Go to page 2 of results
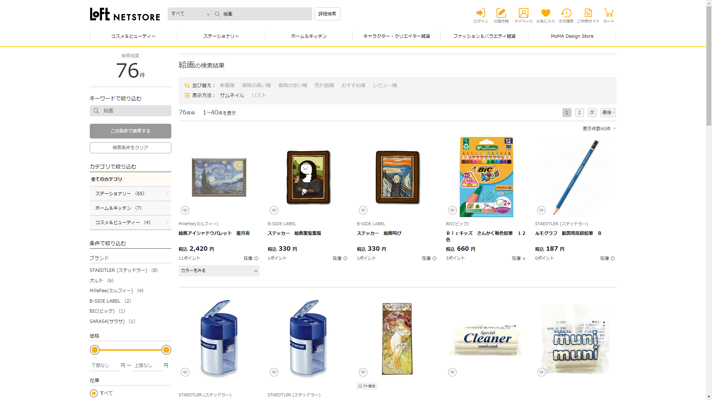Image resolution: width=712 pixels, height=400 pixels. (579, 113)
